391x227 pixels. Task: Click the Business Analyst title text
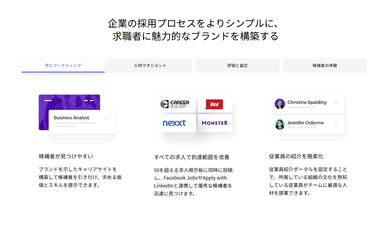71,118
